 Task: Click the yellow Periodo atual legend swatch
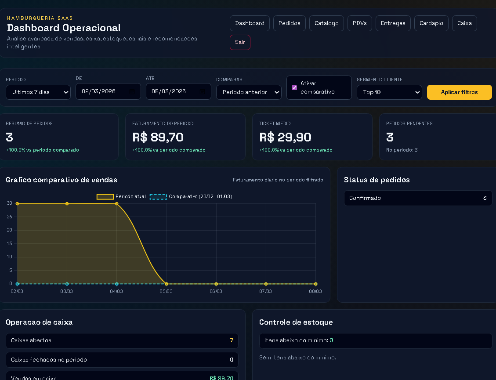click(105, 197)
